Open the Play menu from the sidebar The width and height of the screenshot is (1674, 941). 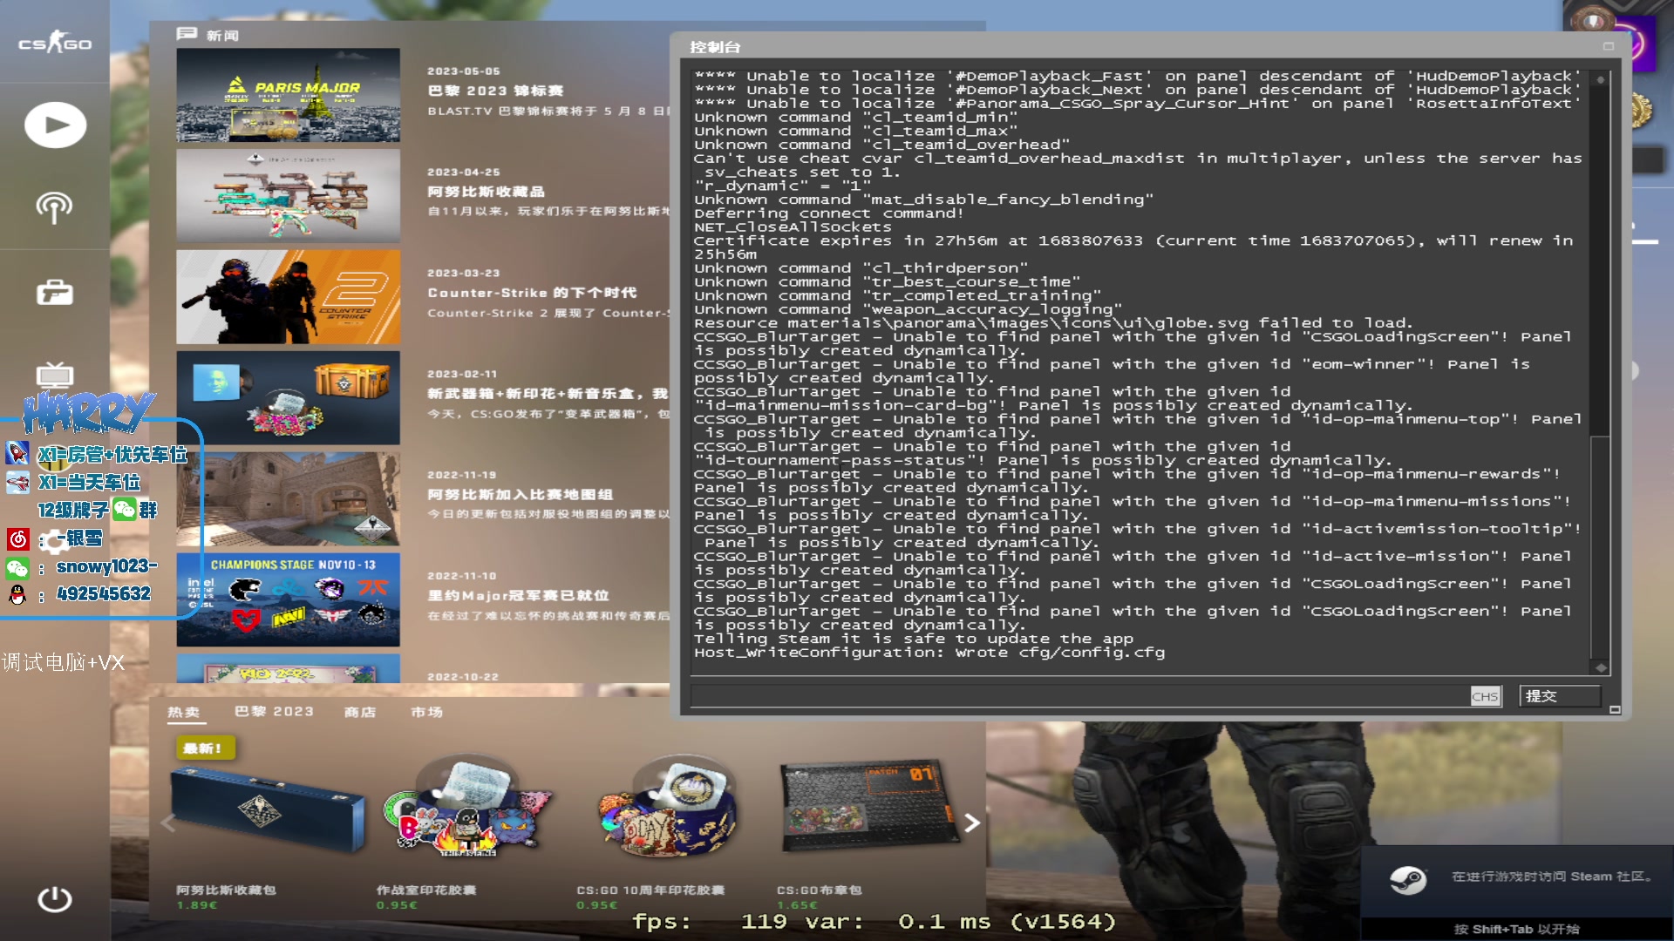pos(55,125)
